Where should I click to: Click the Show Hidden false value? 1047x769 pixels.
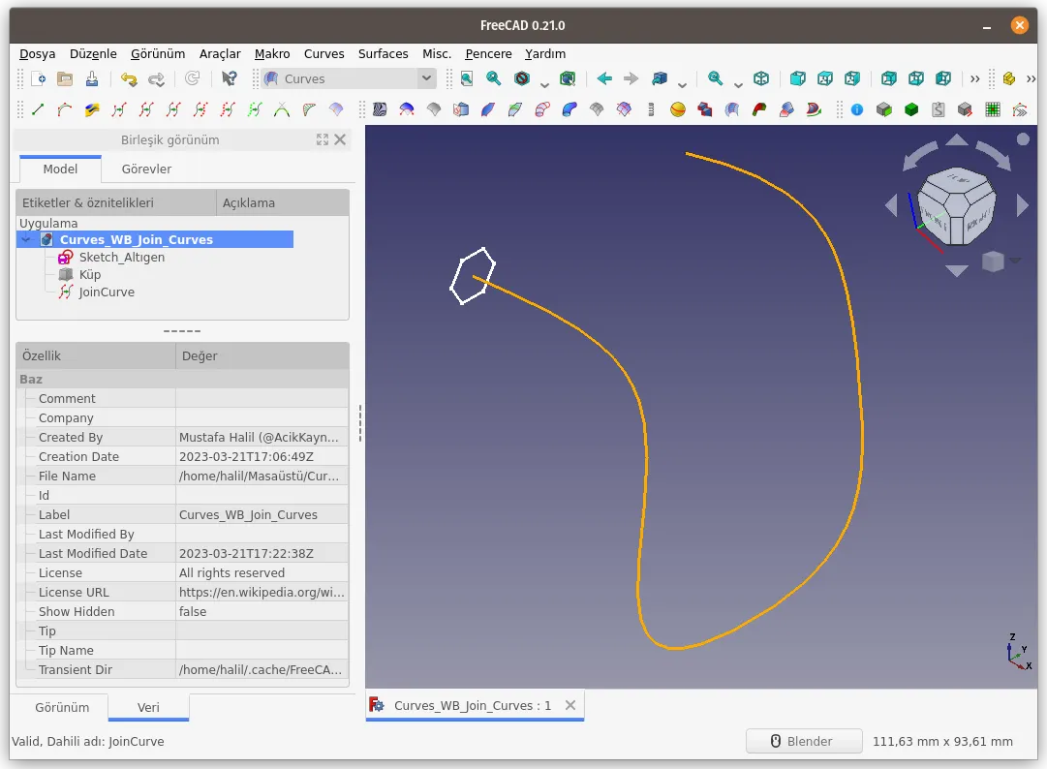(x=262, y=612)
